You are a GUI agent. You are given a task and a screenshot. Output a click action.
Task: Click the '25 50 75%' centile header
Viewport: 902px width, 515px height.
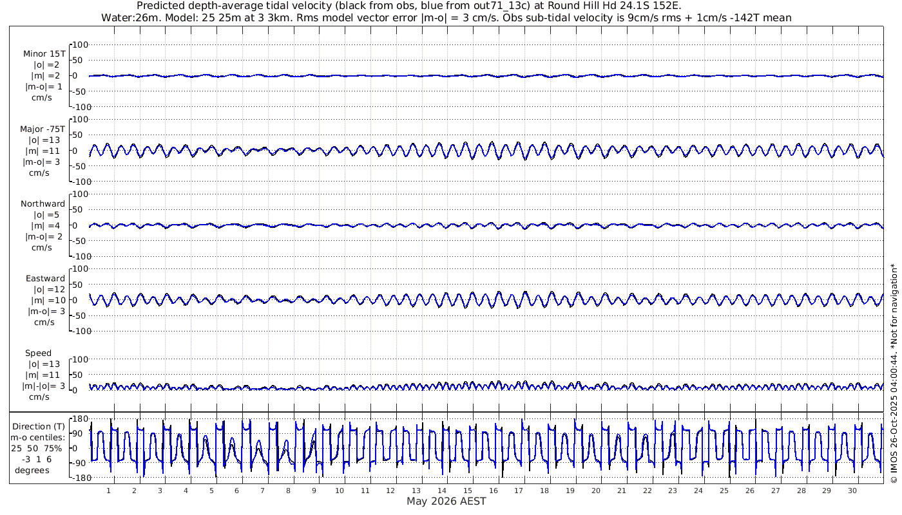click(x=37, y=448)
